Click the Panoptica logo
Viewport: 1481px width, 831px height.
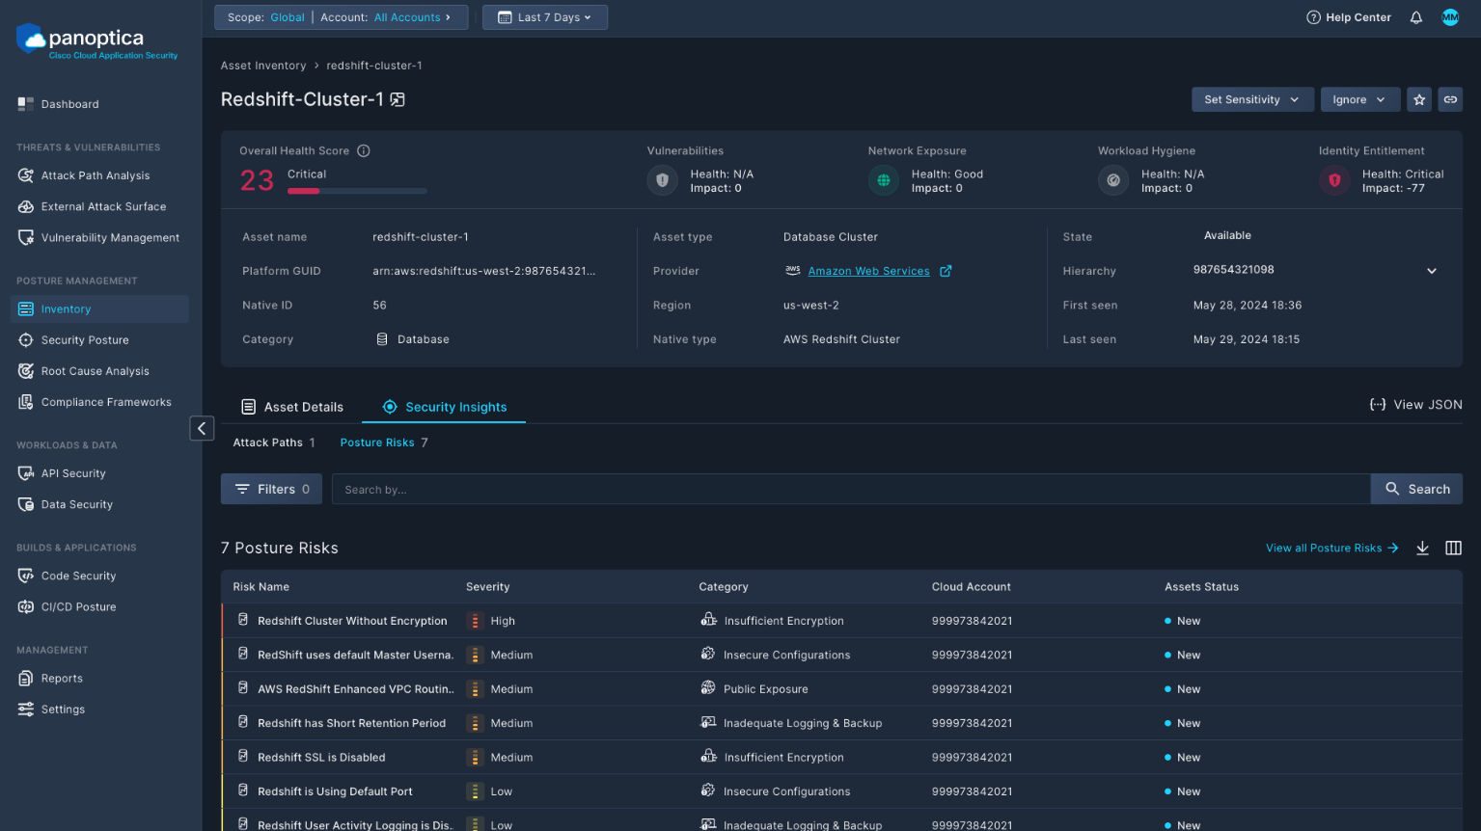click(x=97, y=42)
